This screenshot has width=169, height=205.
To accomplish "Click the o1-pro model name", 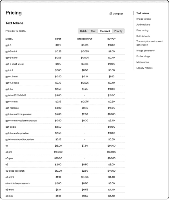I will 9,152.
